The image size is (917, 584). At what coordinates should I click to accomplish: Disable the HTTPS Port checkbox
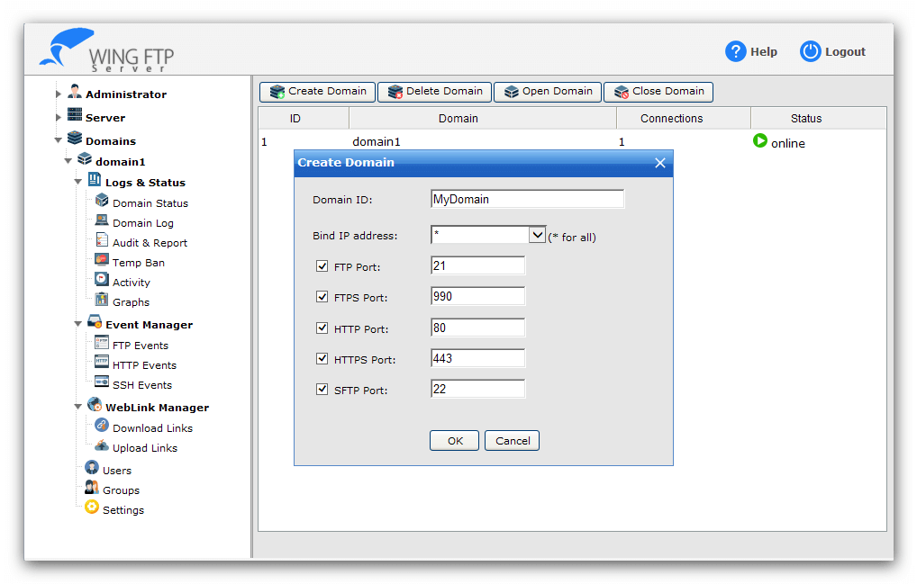322,359
